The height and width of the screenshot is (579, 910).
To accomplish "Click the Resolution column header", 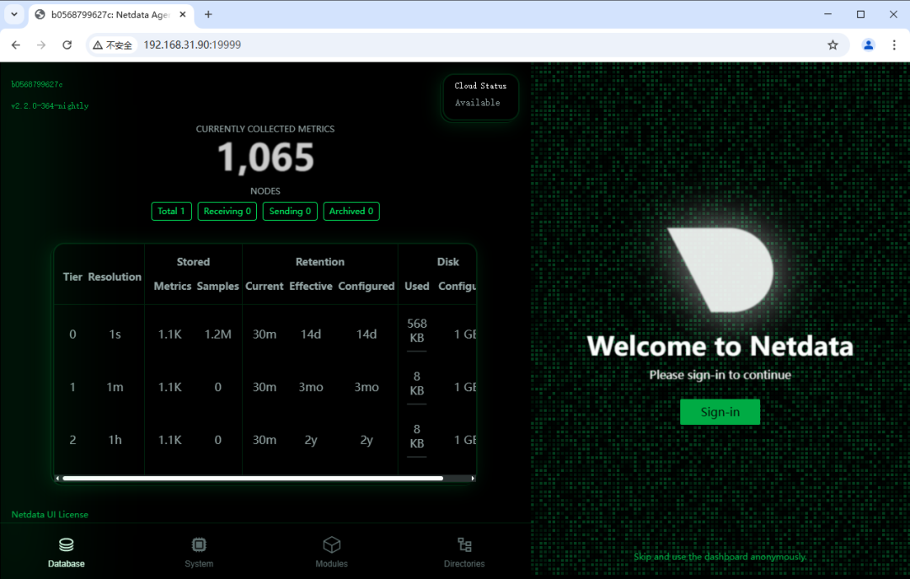I will pyautogui.click(x=115, y=277).
